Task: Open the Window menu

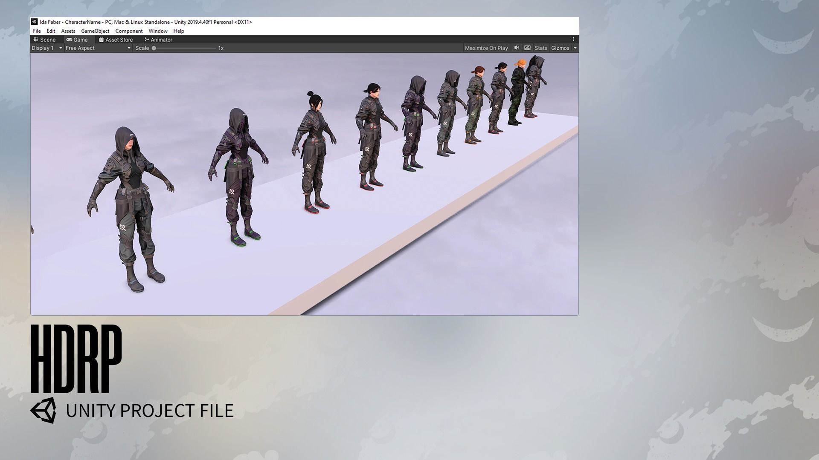Action: click(x=158, y=31)
